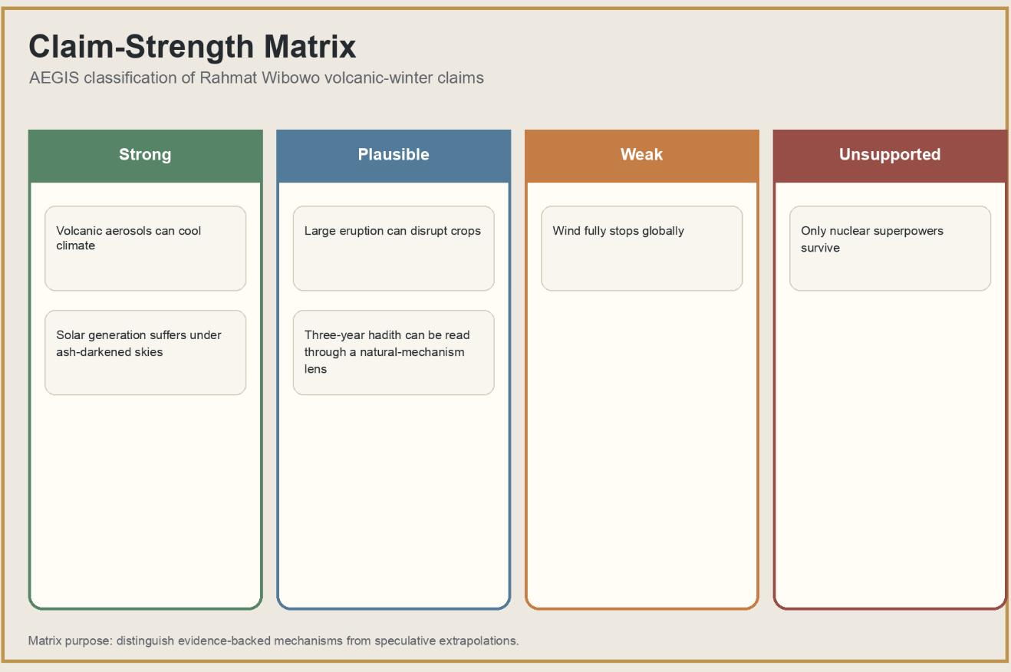This screenshot has width=1011, height=672.
Task: Select the Weak column header
Action: pos(642,155)
